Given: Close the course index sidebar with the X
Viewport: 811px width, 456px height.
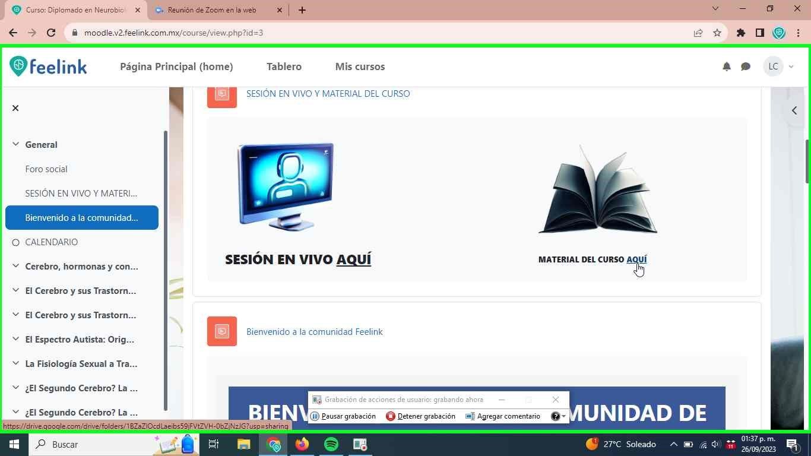Looking at the screenshot, I should [15, 108].
